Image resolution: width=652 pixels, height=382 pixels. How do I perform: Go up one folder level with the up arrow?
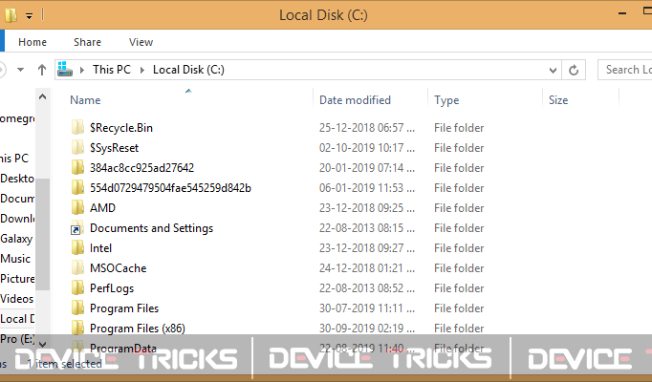[x=41, y=70]
